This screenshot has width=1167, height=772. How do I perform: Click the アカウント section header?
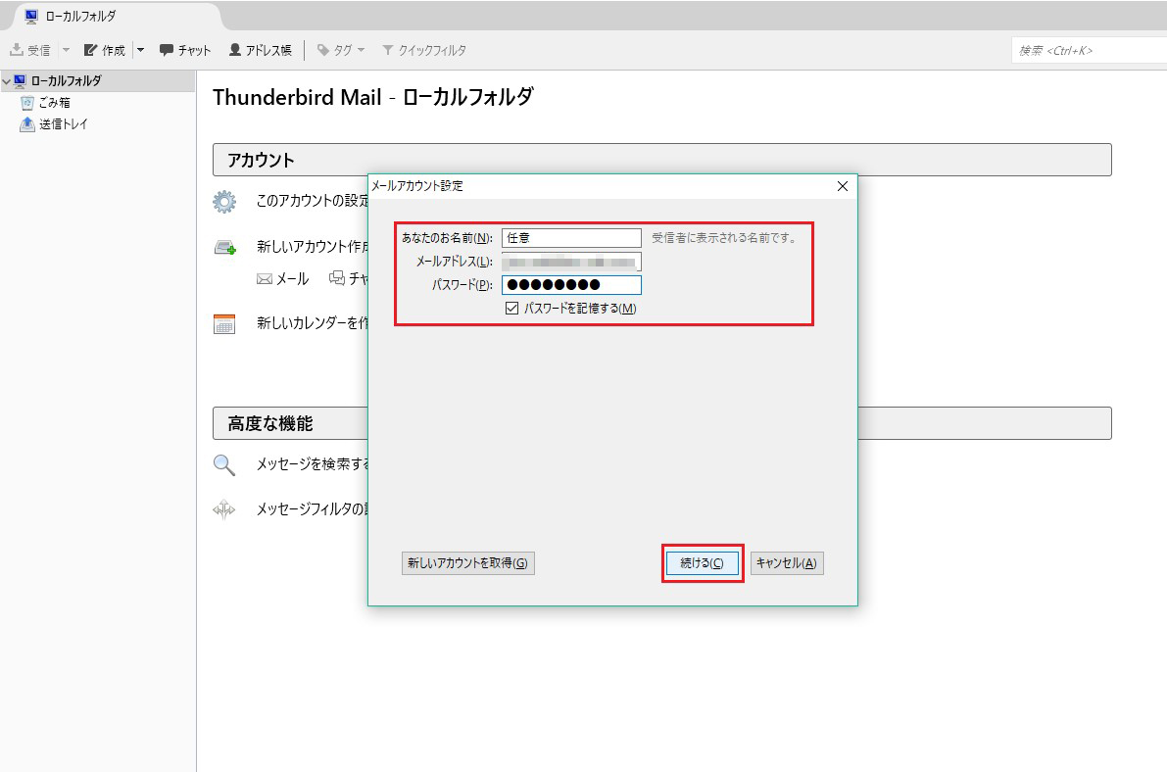tap(661, 160)
